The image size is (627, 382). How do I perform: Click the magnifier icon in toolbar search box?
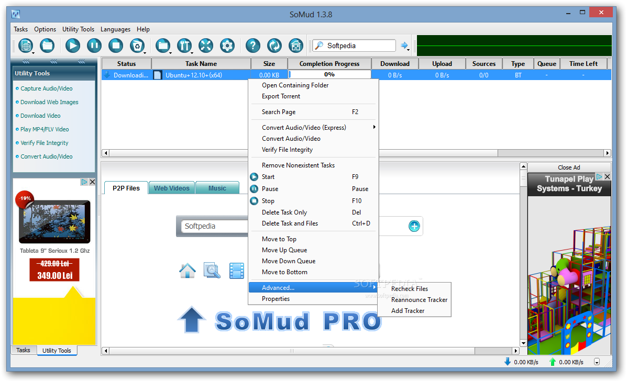click(x=318, y=46)
